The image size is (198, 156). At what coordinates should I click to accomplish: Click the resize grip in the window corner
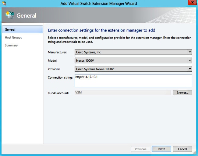194,152
